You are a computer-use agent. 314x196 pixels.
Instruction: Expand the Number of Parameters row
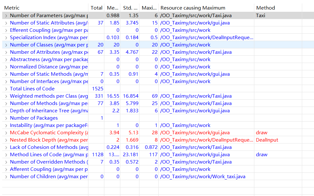point(6,16)
